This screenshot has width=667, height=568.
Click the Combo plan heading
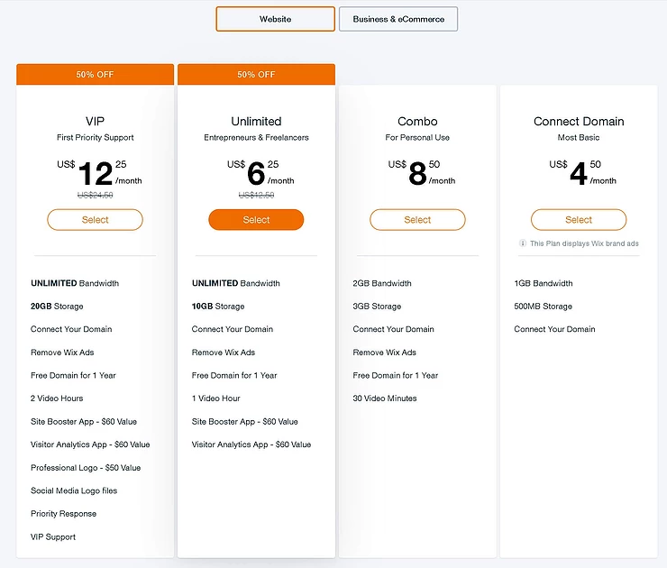pyautogui.click(x=417, y=122)
